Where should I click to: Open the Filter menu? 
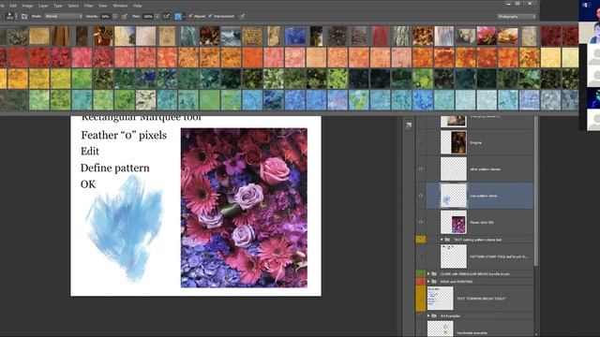(x=88, y=6)
